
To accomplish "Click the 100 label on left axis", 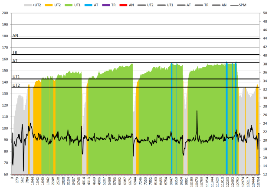I will [x=5, y=128].
